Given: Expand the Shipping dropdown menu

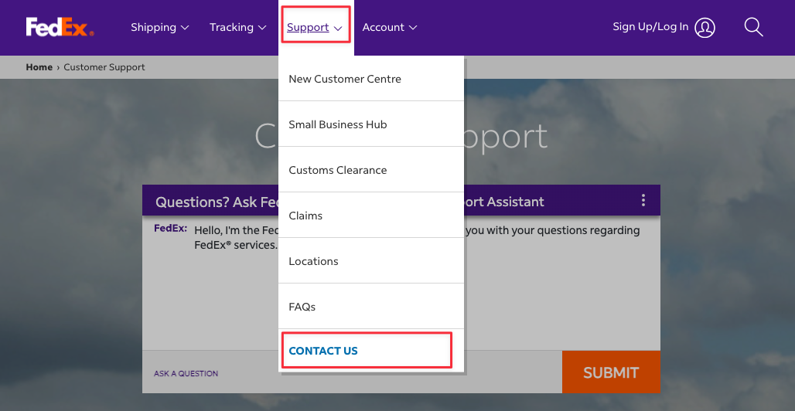Looking at the screenshot, I should tap(160, 27).
